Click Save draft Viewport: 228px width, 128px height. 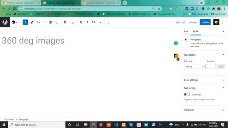pos(180,22)
